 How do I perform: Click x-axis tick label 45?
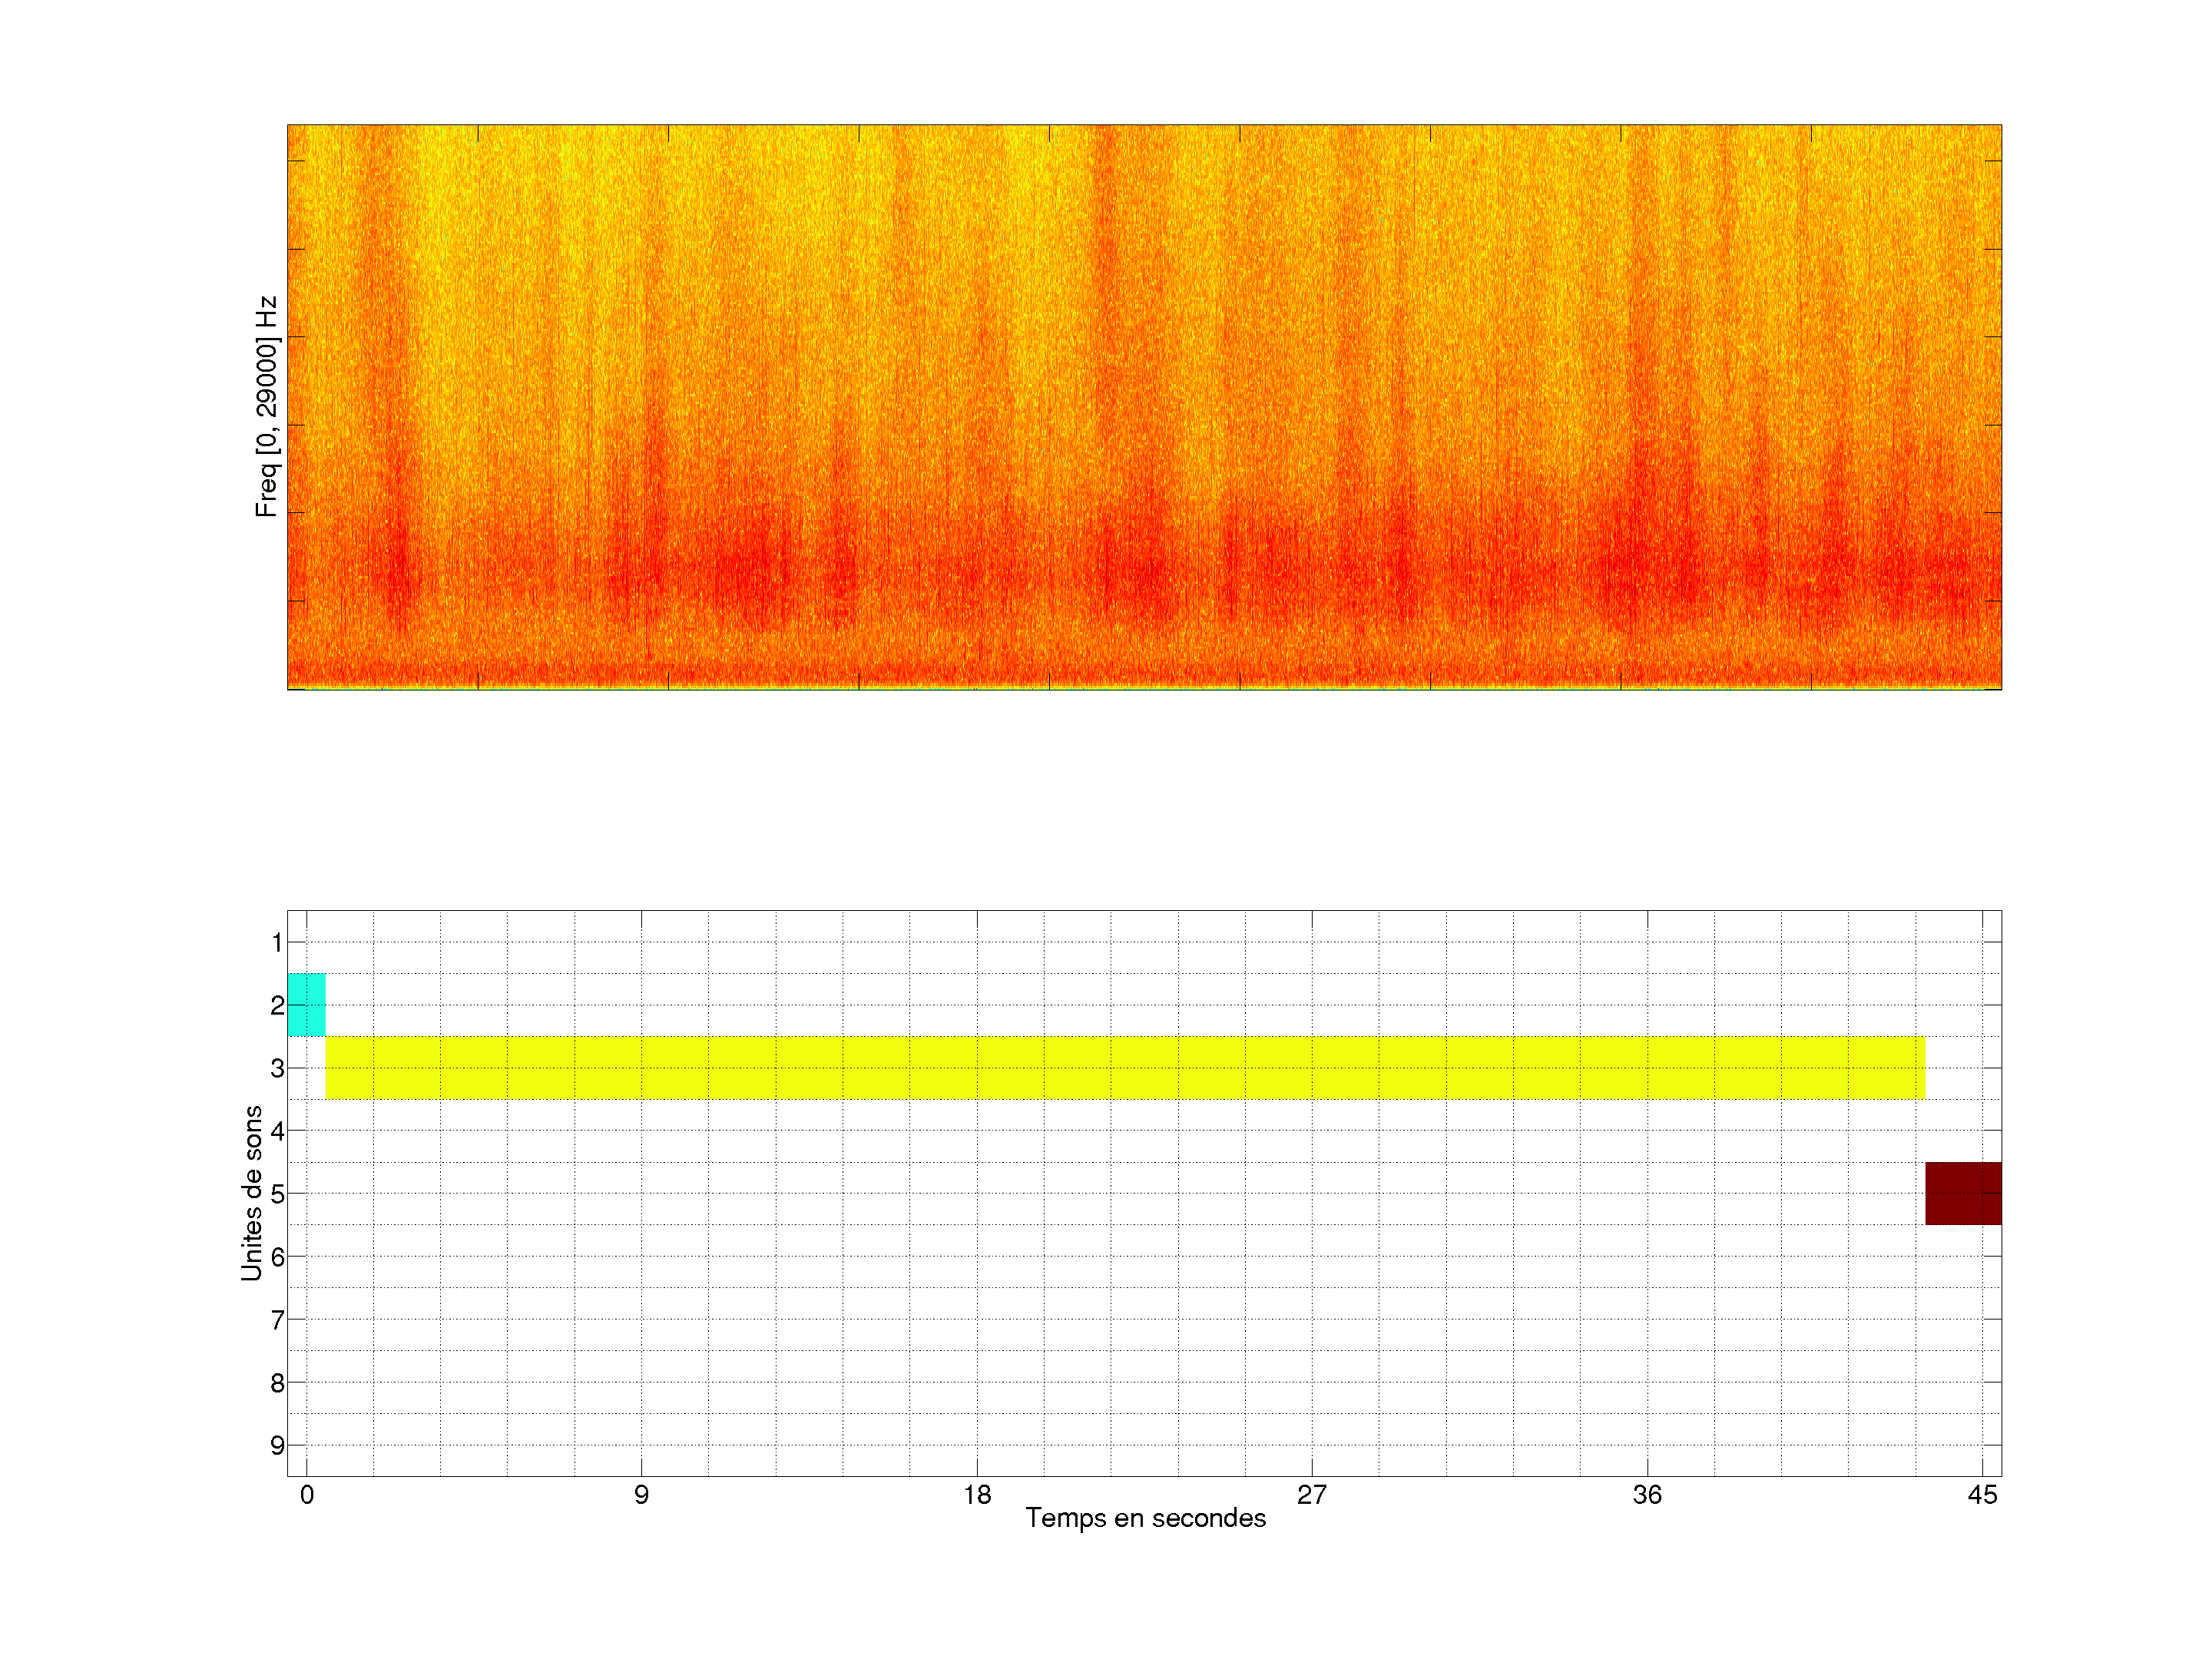coord(1982,1495)
